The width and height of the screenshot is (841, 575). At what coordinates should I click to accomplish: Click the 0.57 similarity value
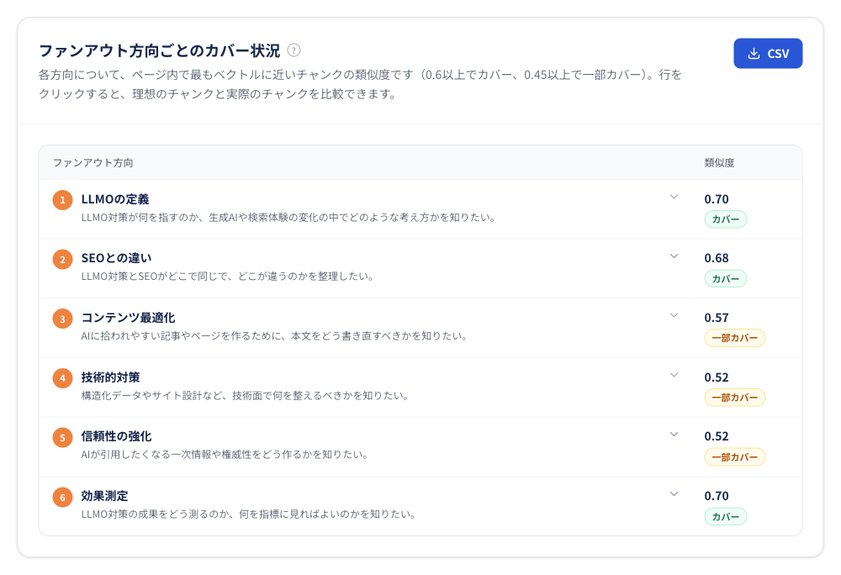click(x=717, y=318)
